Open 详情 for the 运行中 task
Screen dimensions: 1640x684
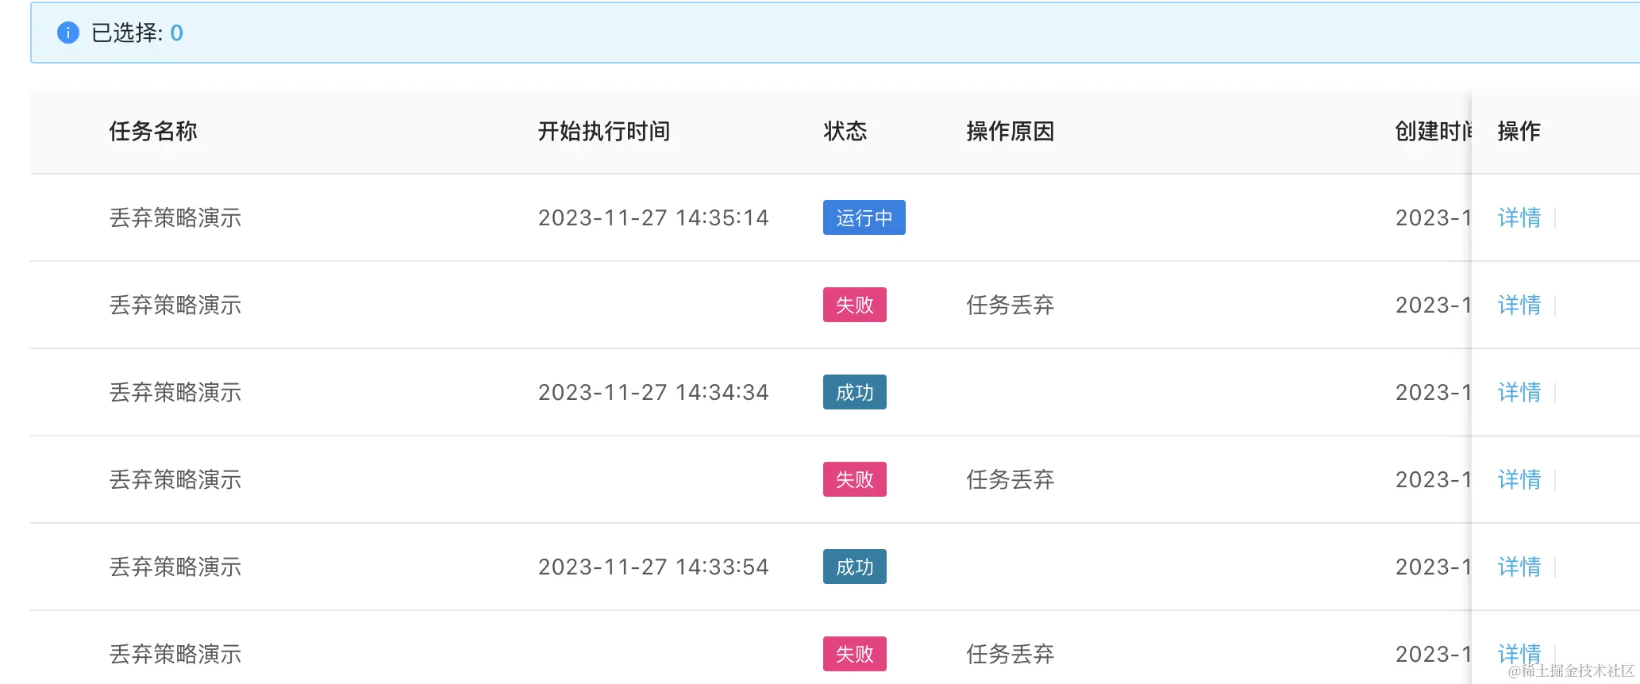[1519, 217]
